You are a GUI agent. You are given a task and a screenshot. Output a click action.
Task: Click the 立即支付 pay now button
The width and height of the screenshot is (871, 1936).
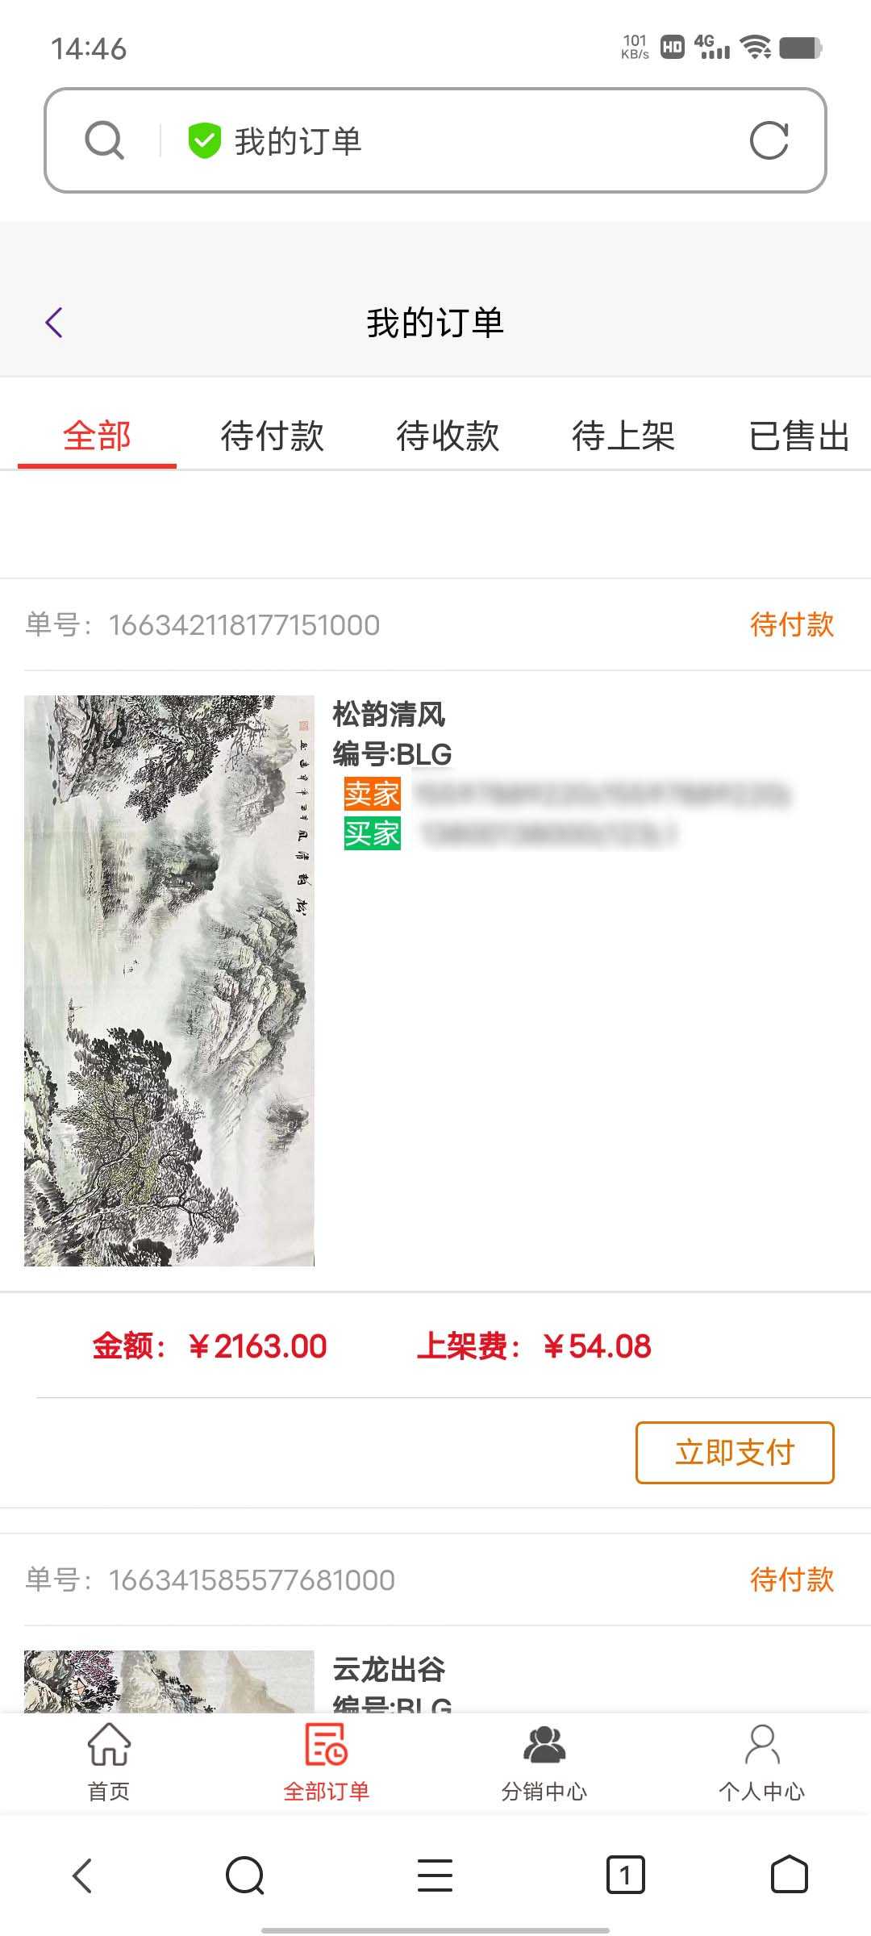[x=735, y=1453]
